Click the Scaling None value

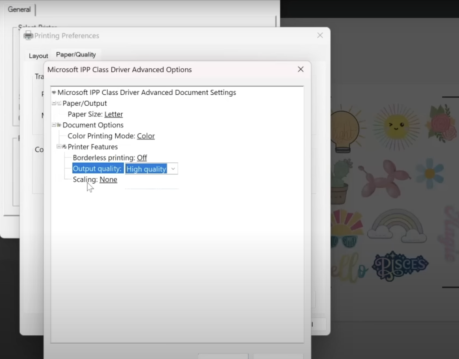coord(108,180)
